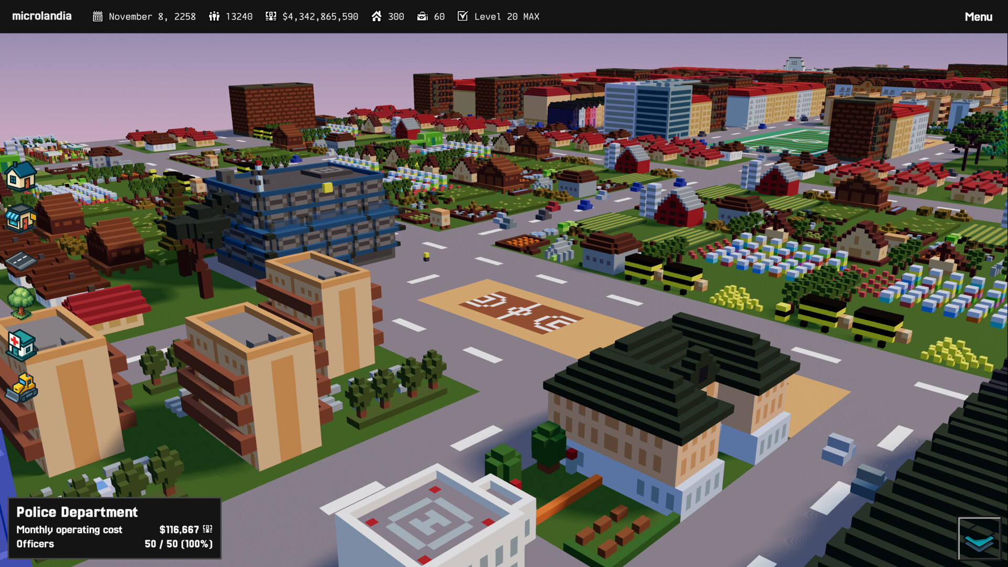Click the home icon showing 300
1008x567 pixels.
pyautogui.click(x=377, y=16)
